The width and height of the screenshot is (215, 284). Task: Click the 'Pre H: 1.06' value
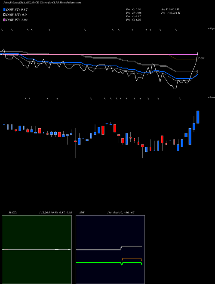(x=134, y=13)
